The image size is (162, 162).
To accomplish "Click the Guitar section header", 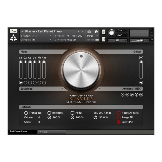I will (137, 52).
